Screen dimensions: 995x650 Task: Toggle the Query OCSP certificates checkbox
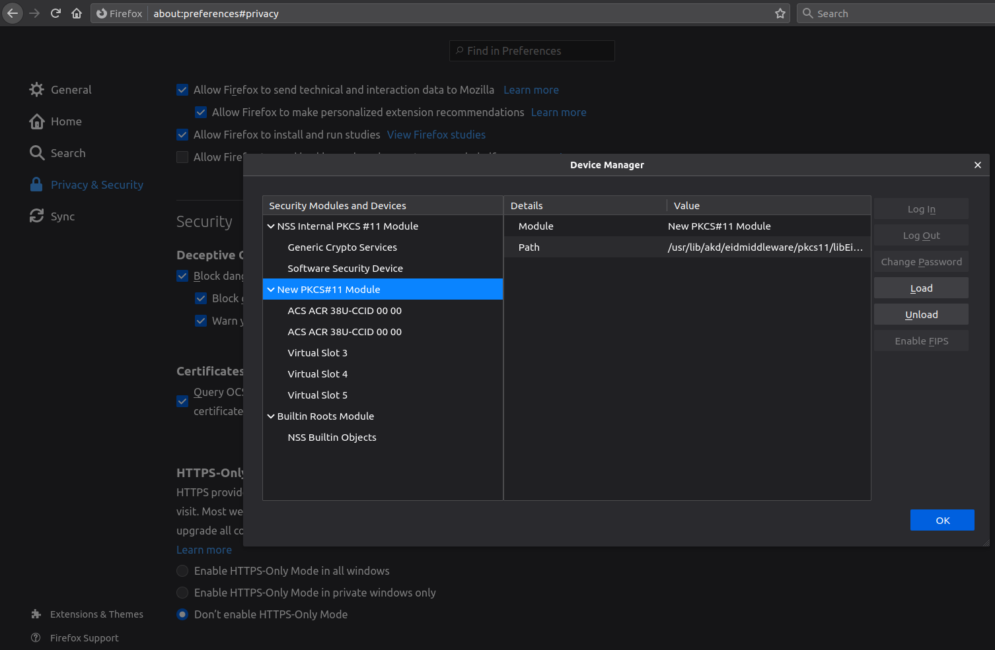coord(182,401)
